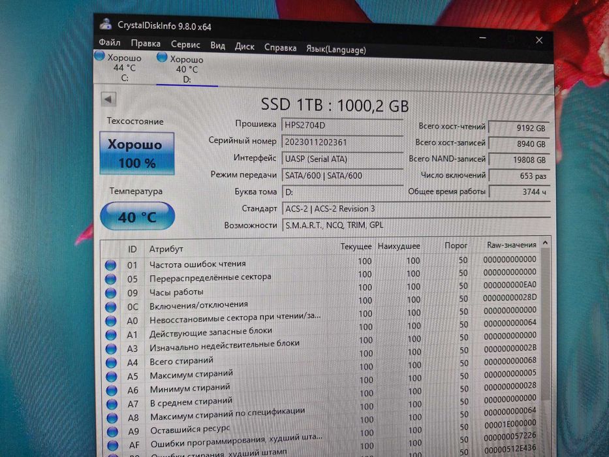The width and height of the screenshot is (609, 457).
Task: Open the Вид menu
Action: tap(217, 46)
